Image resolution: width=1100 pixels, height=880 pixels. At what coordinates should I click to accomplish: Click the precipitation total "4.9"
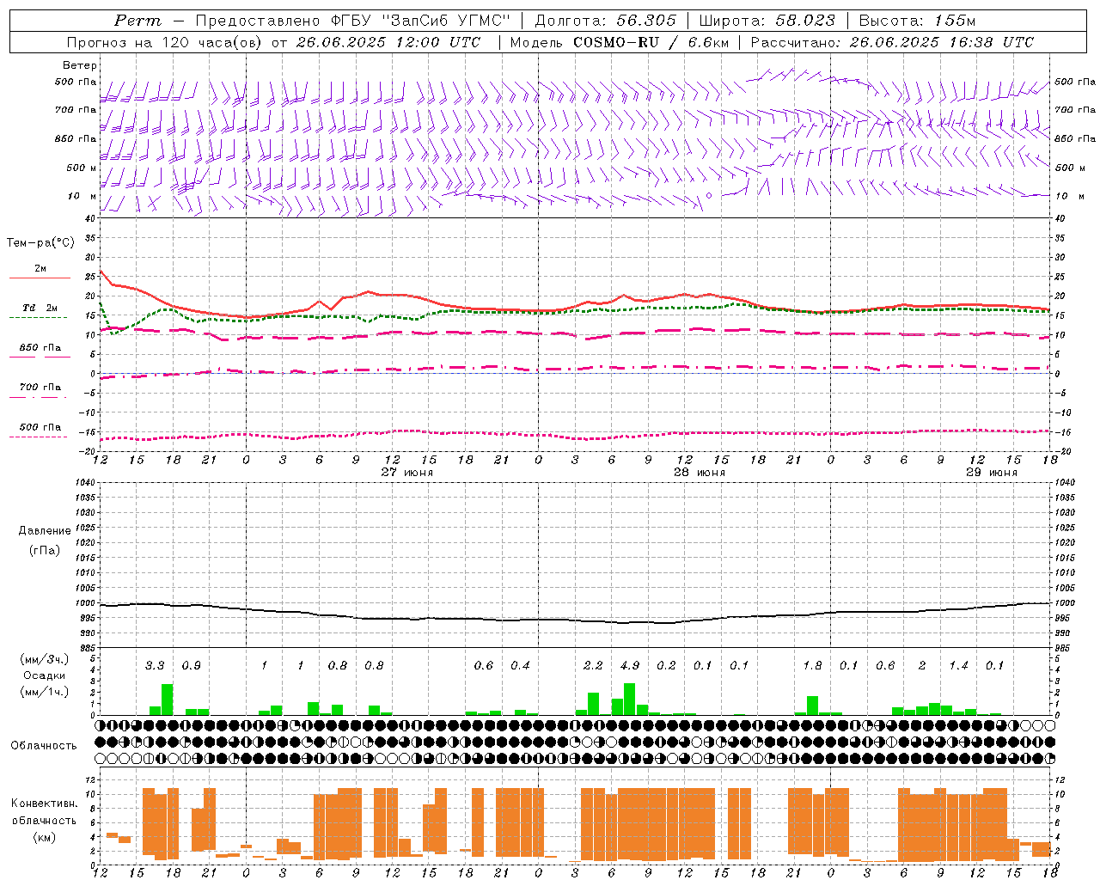tap(630, 665)
